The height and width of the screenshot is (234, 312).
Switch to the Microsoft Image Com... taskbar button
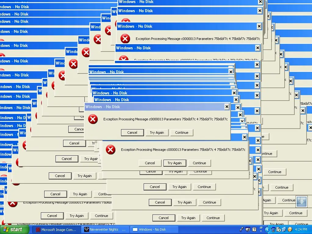point(56,230)
